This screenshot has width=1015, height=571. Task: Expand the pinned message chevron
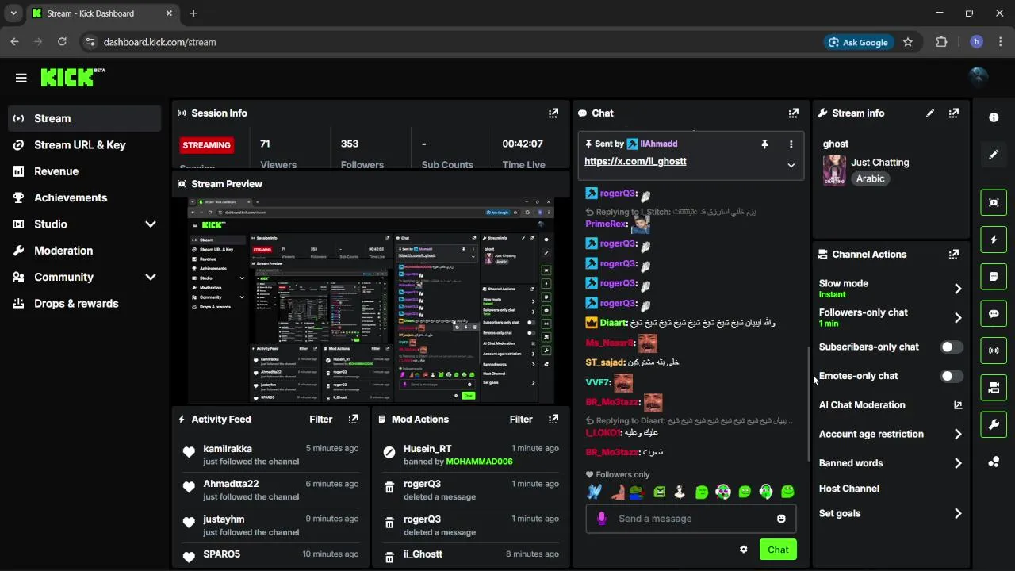point(791,165)
